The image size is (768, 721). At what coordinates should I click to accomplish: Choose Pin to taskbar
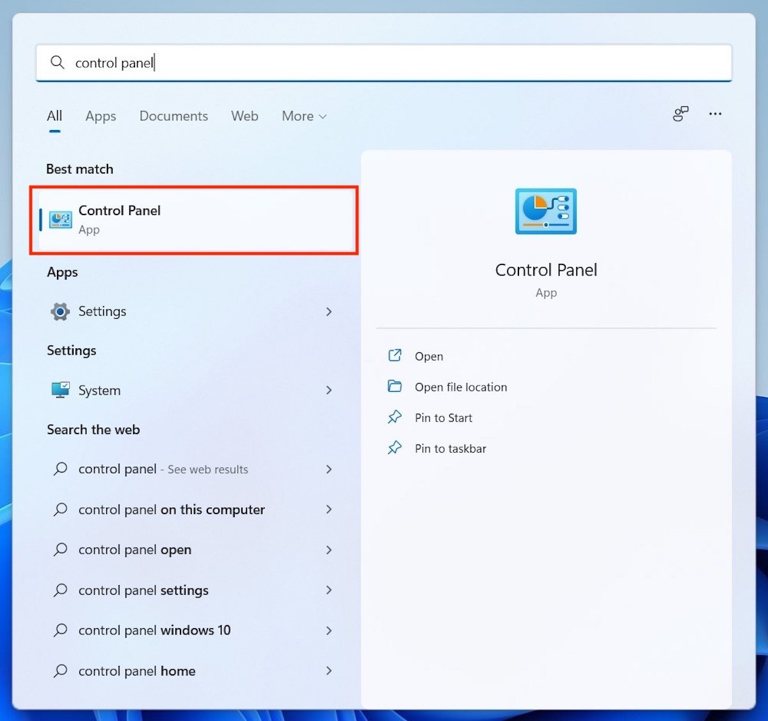[451, 448]
